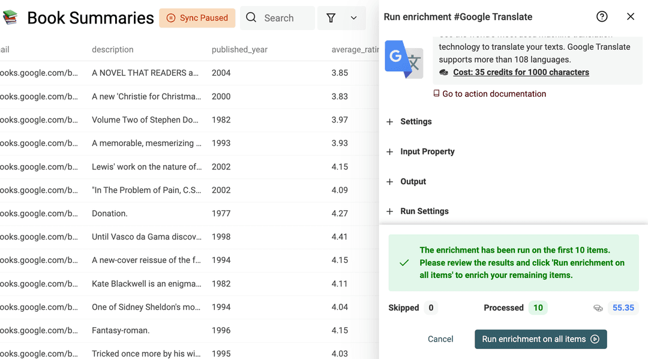Click the credits coin icon beside 55.35
This screenshot has width=648, height=359.
pyautogui.click(x=598, y=307)
